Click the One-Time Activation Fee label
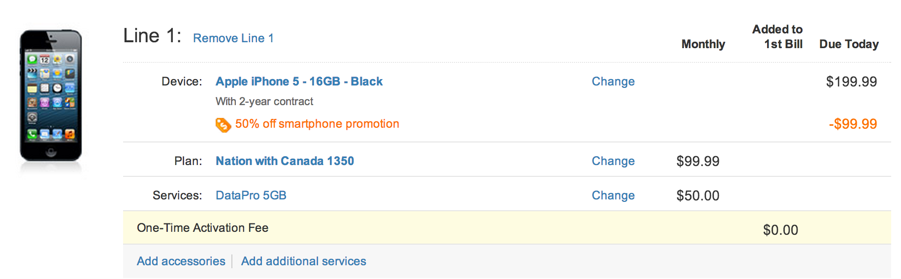901x279 pixels. pyautogui.click(x=202, y=228)
